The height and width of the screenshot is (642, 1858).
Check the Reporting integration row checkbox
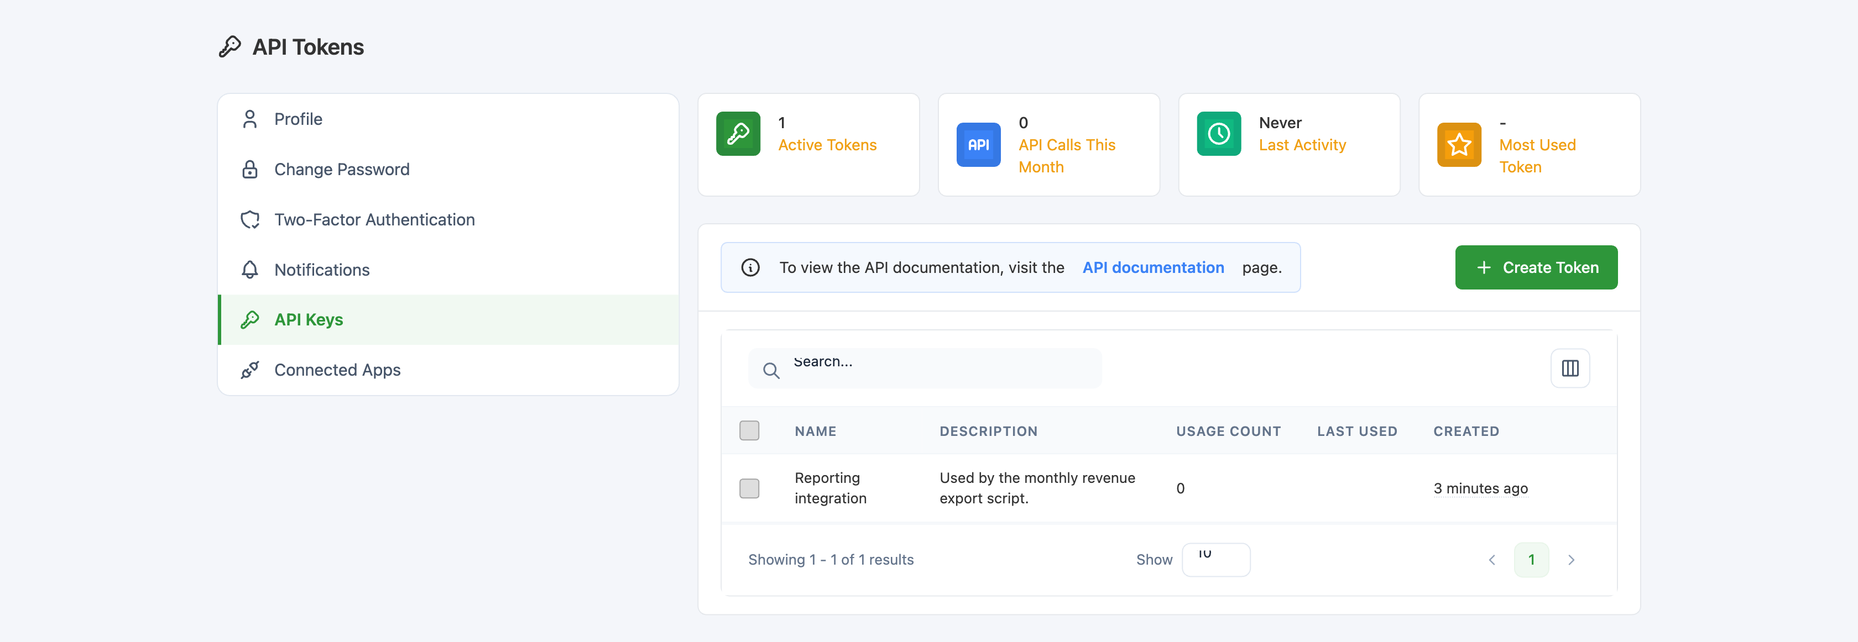[749, 488]
